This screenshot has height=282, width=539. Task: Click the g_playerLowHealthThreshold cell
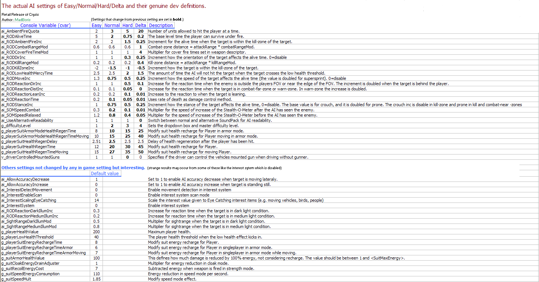tap(45, 237)
